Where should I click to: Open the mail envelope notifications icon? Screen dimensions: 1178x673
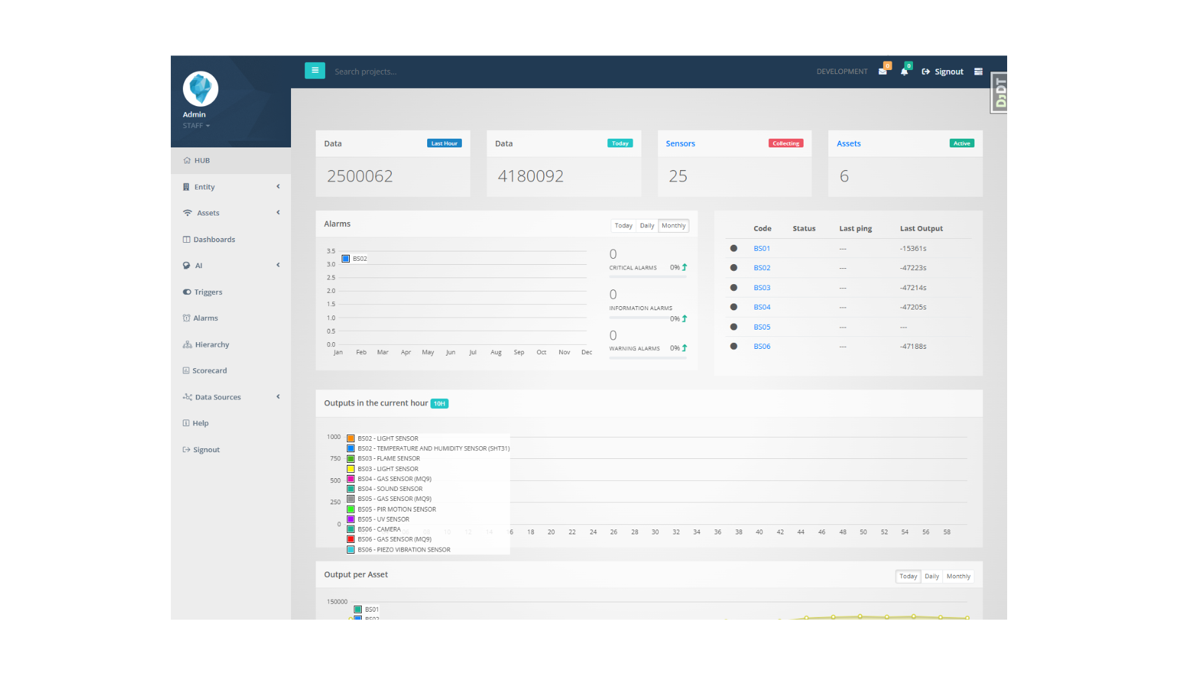(882, 71)
